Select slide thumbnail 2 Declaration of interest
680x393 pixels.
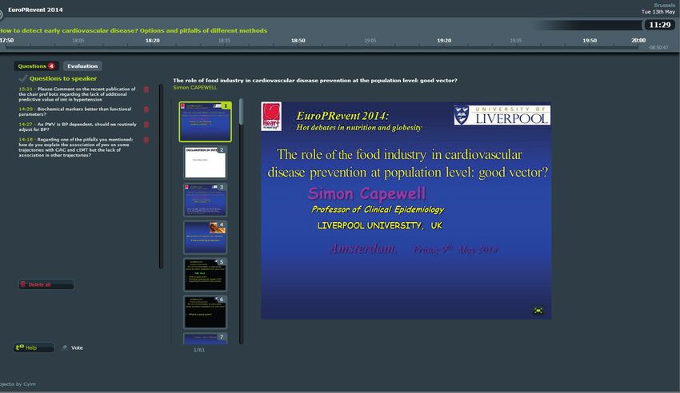pos(205,162)
